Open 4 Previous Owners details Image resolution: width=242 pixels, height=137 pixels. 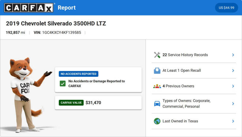pyautogui.click(x=194, y=86)
